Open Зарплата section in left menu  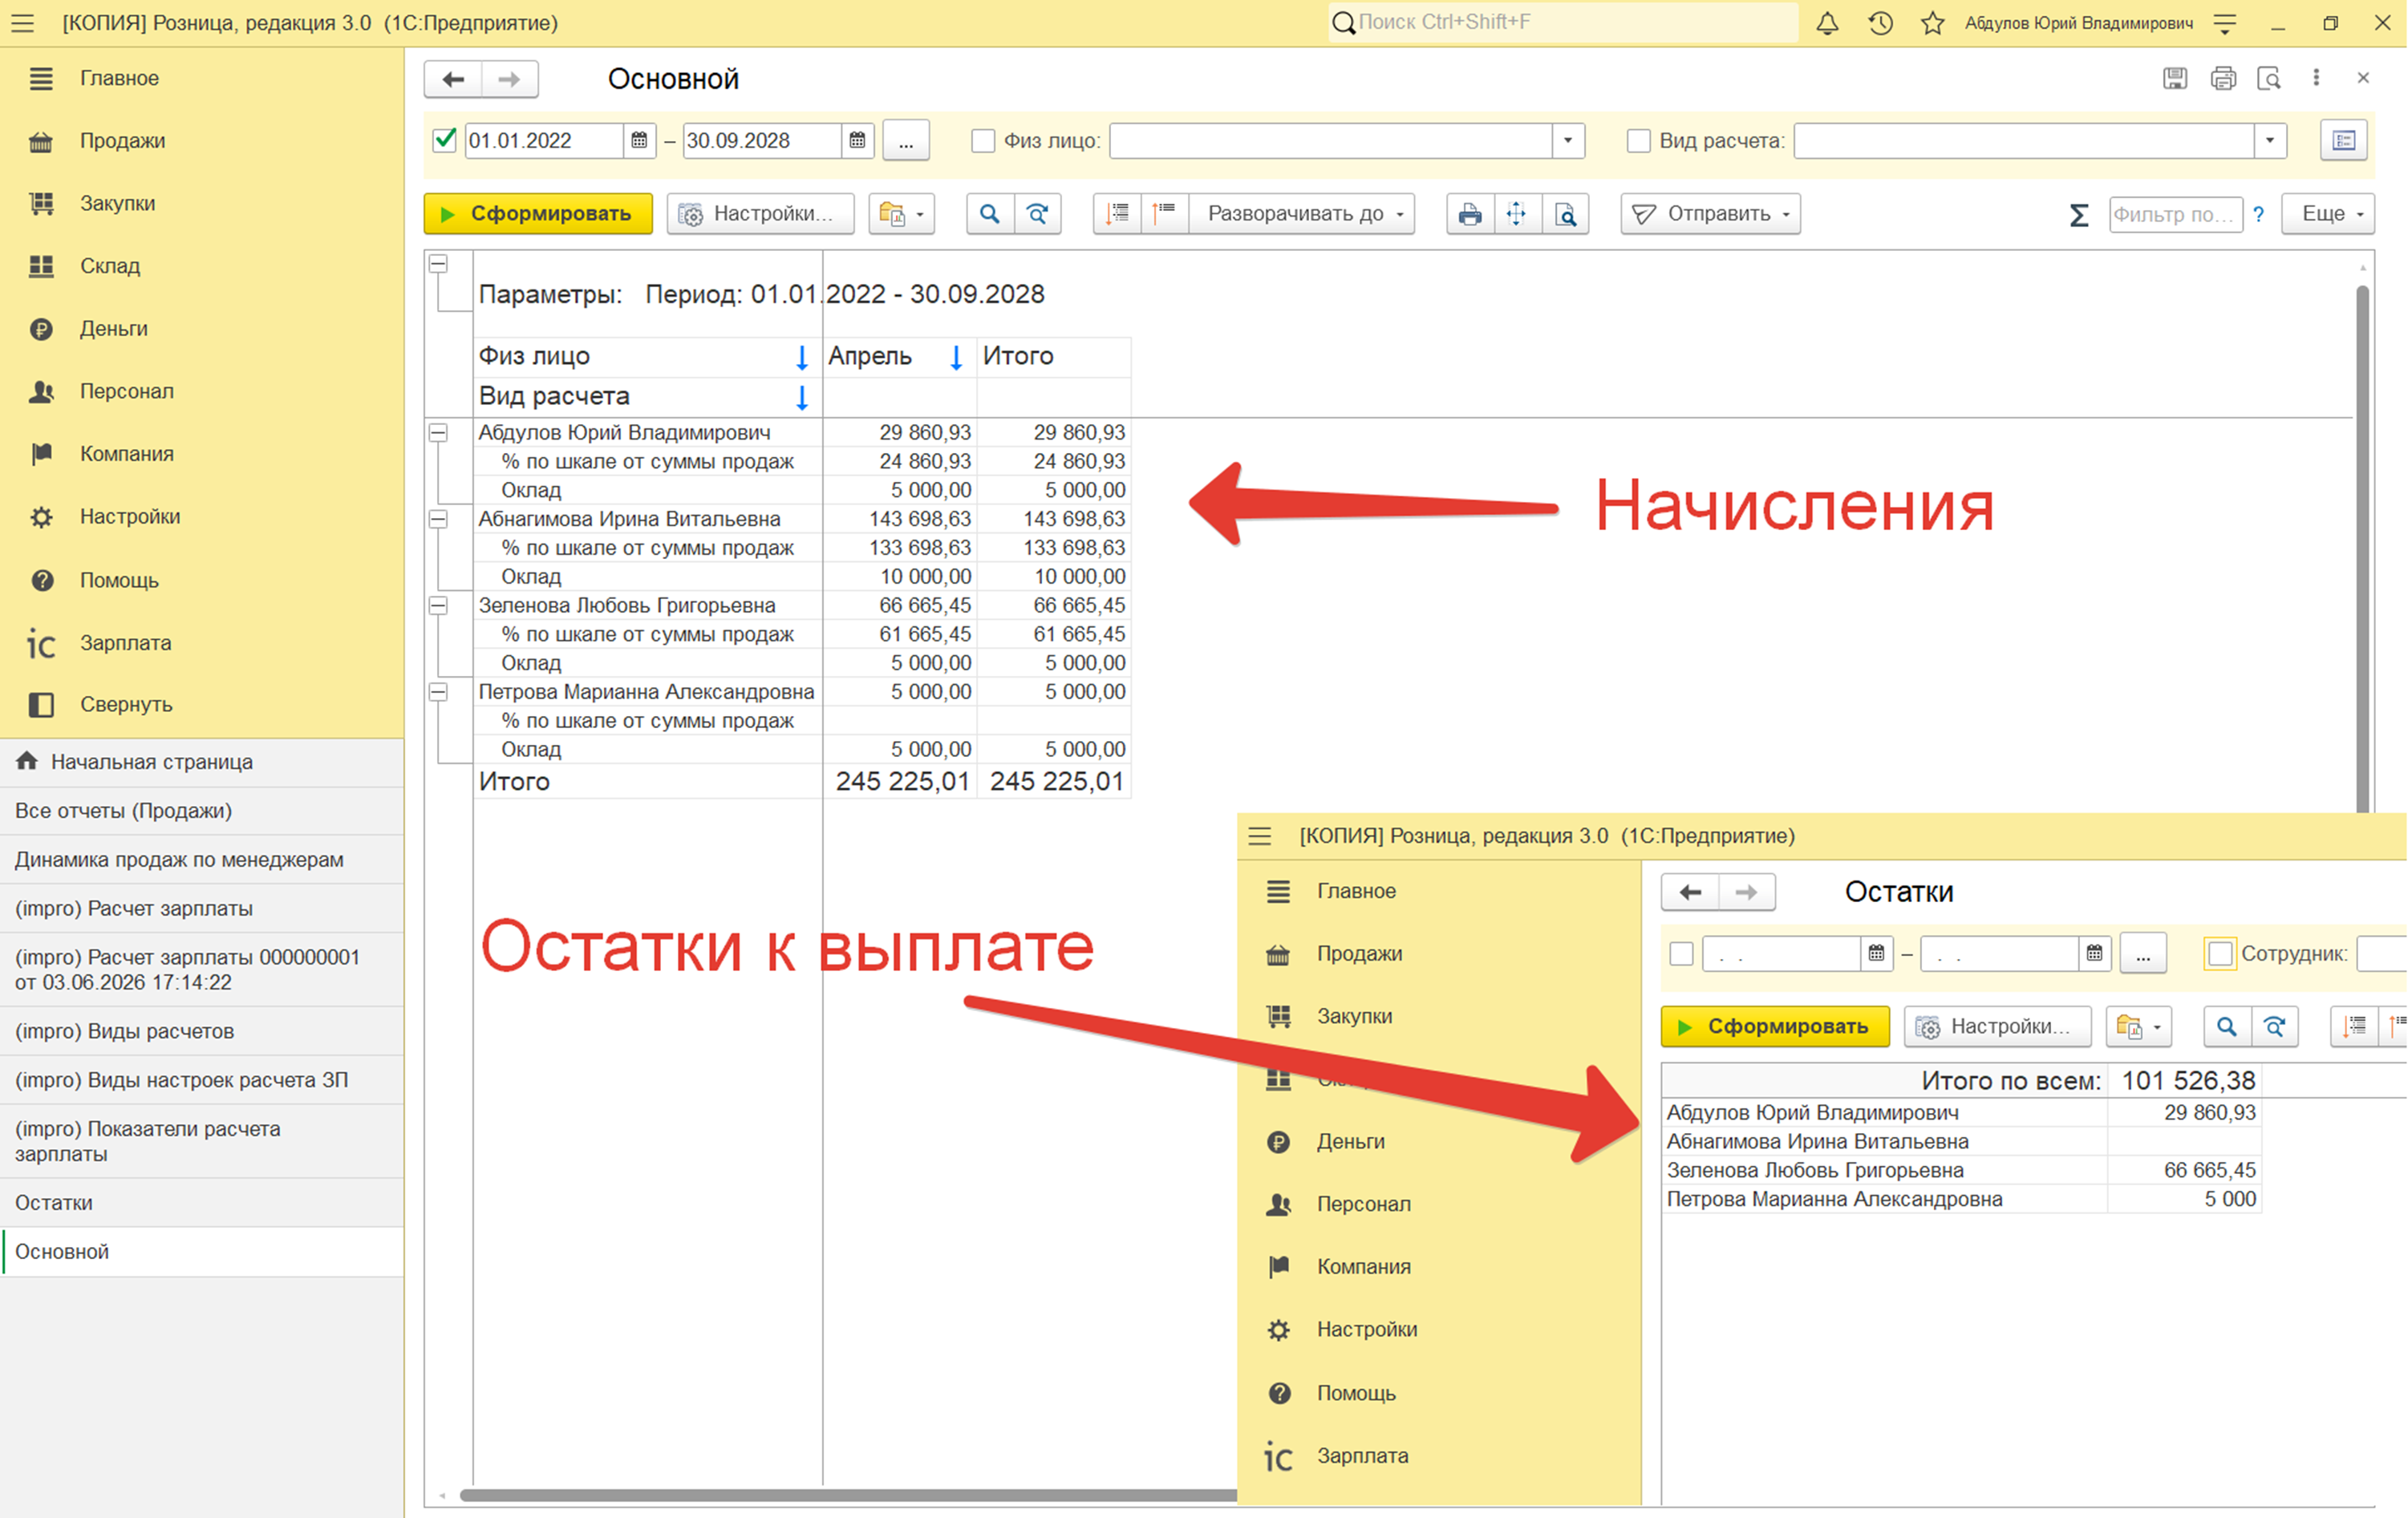pyautogui.click(x=202, y=643)
